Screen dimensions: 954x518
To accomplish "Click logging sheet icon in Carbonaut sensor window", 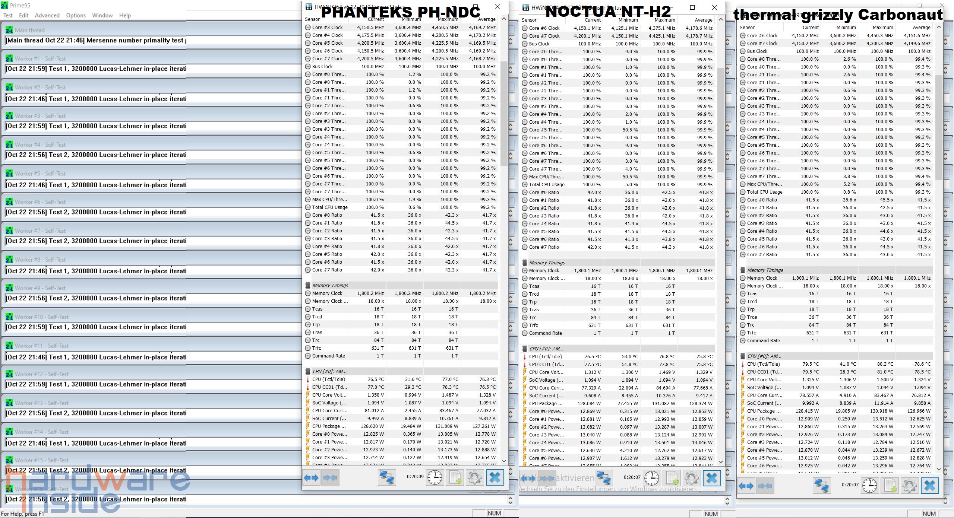I will 890,486.
